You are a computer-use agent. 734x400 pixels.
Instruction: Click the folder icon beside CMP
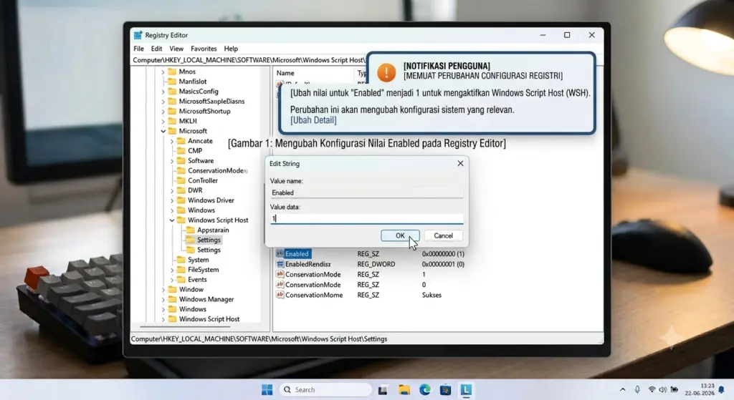tap(181, 150)
